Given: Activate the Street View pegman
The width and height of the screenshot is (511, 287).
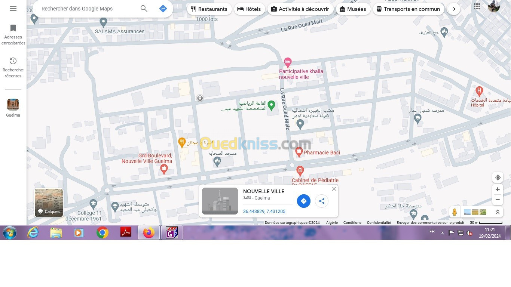Looking at the screenshot, I should click(x=455, y=212).
